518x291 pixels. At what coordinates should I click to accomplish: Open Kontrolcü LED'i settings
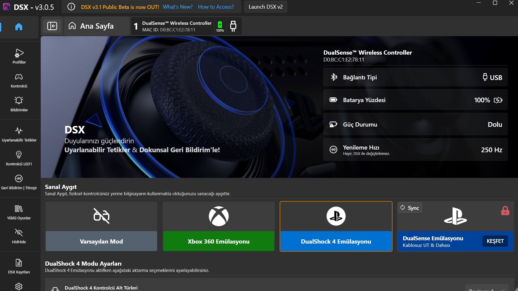coord(19,158)
